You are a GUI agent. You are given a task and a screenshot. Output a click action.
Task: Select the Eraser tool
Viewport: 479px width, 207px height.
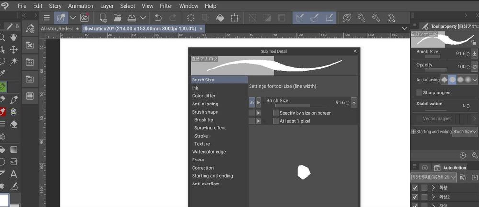pyautogui.click(x=13, y=124)
